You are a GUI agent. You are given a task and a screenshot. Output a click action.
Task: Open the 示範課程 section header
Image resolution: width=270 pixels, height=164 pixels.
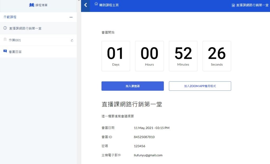tap(38, 17)
